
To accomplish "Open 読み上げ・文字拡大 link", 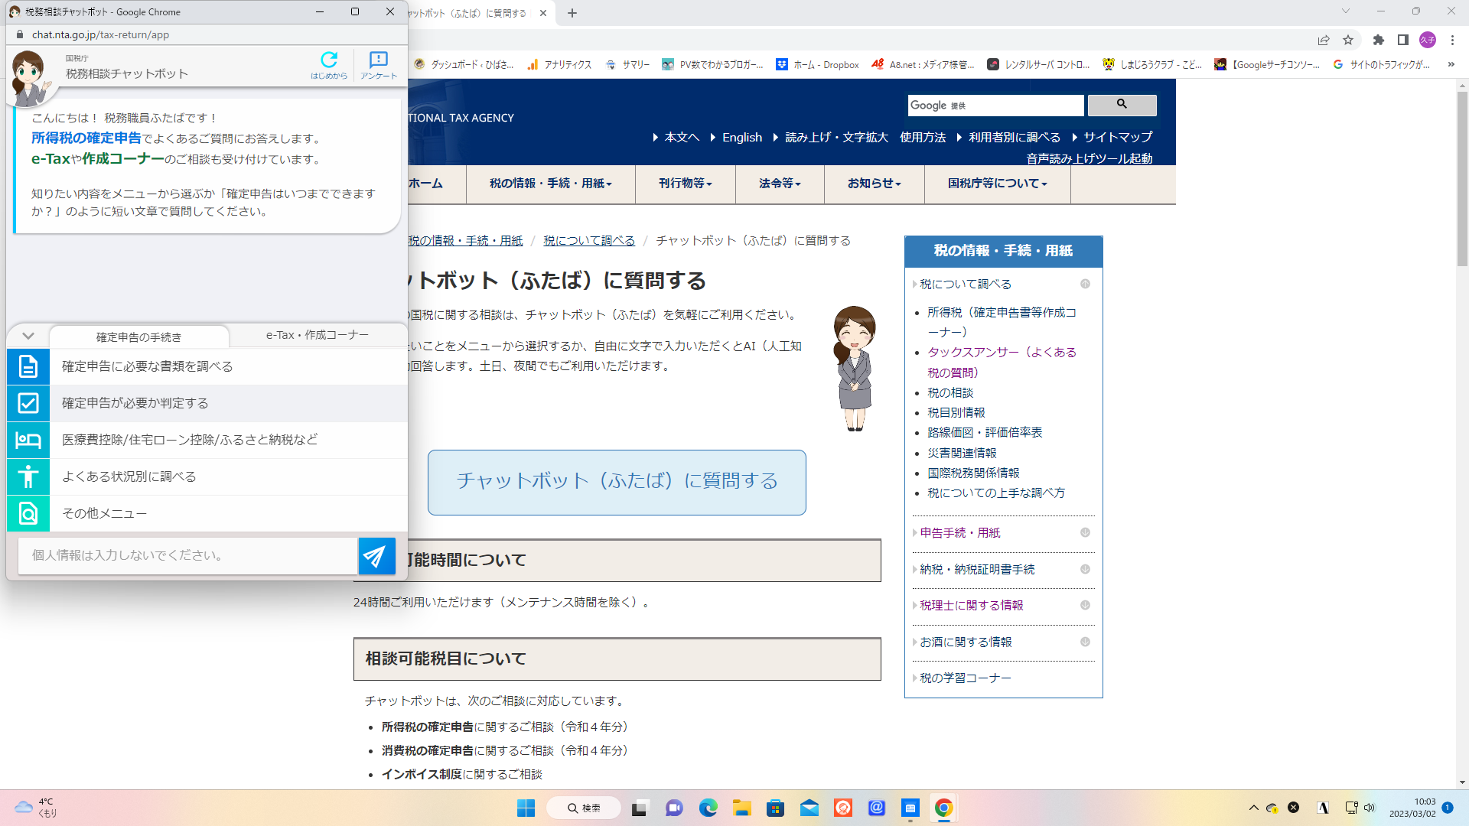I will 836,138.
